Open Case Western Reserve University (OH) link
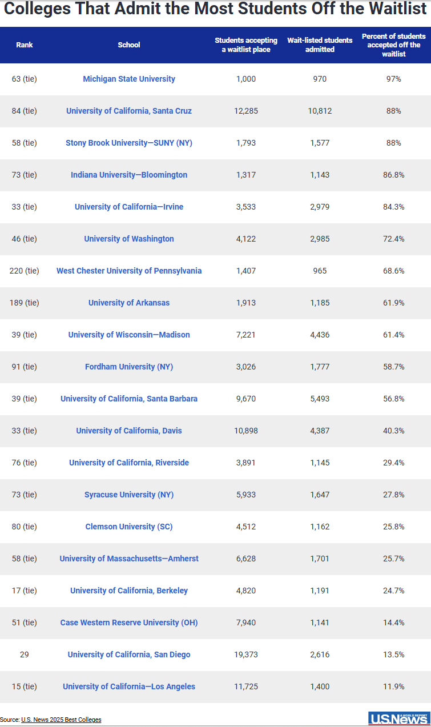 (129, 622)
